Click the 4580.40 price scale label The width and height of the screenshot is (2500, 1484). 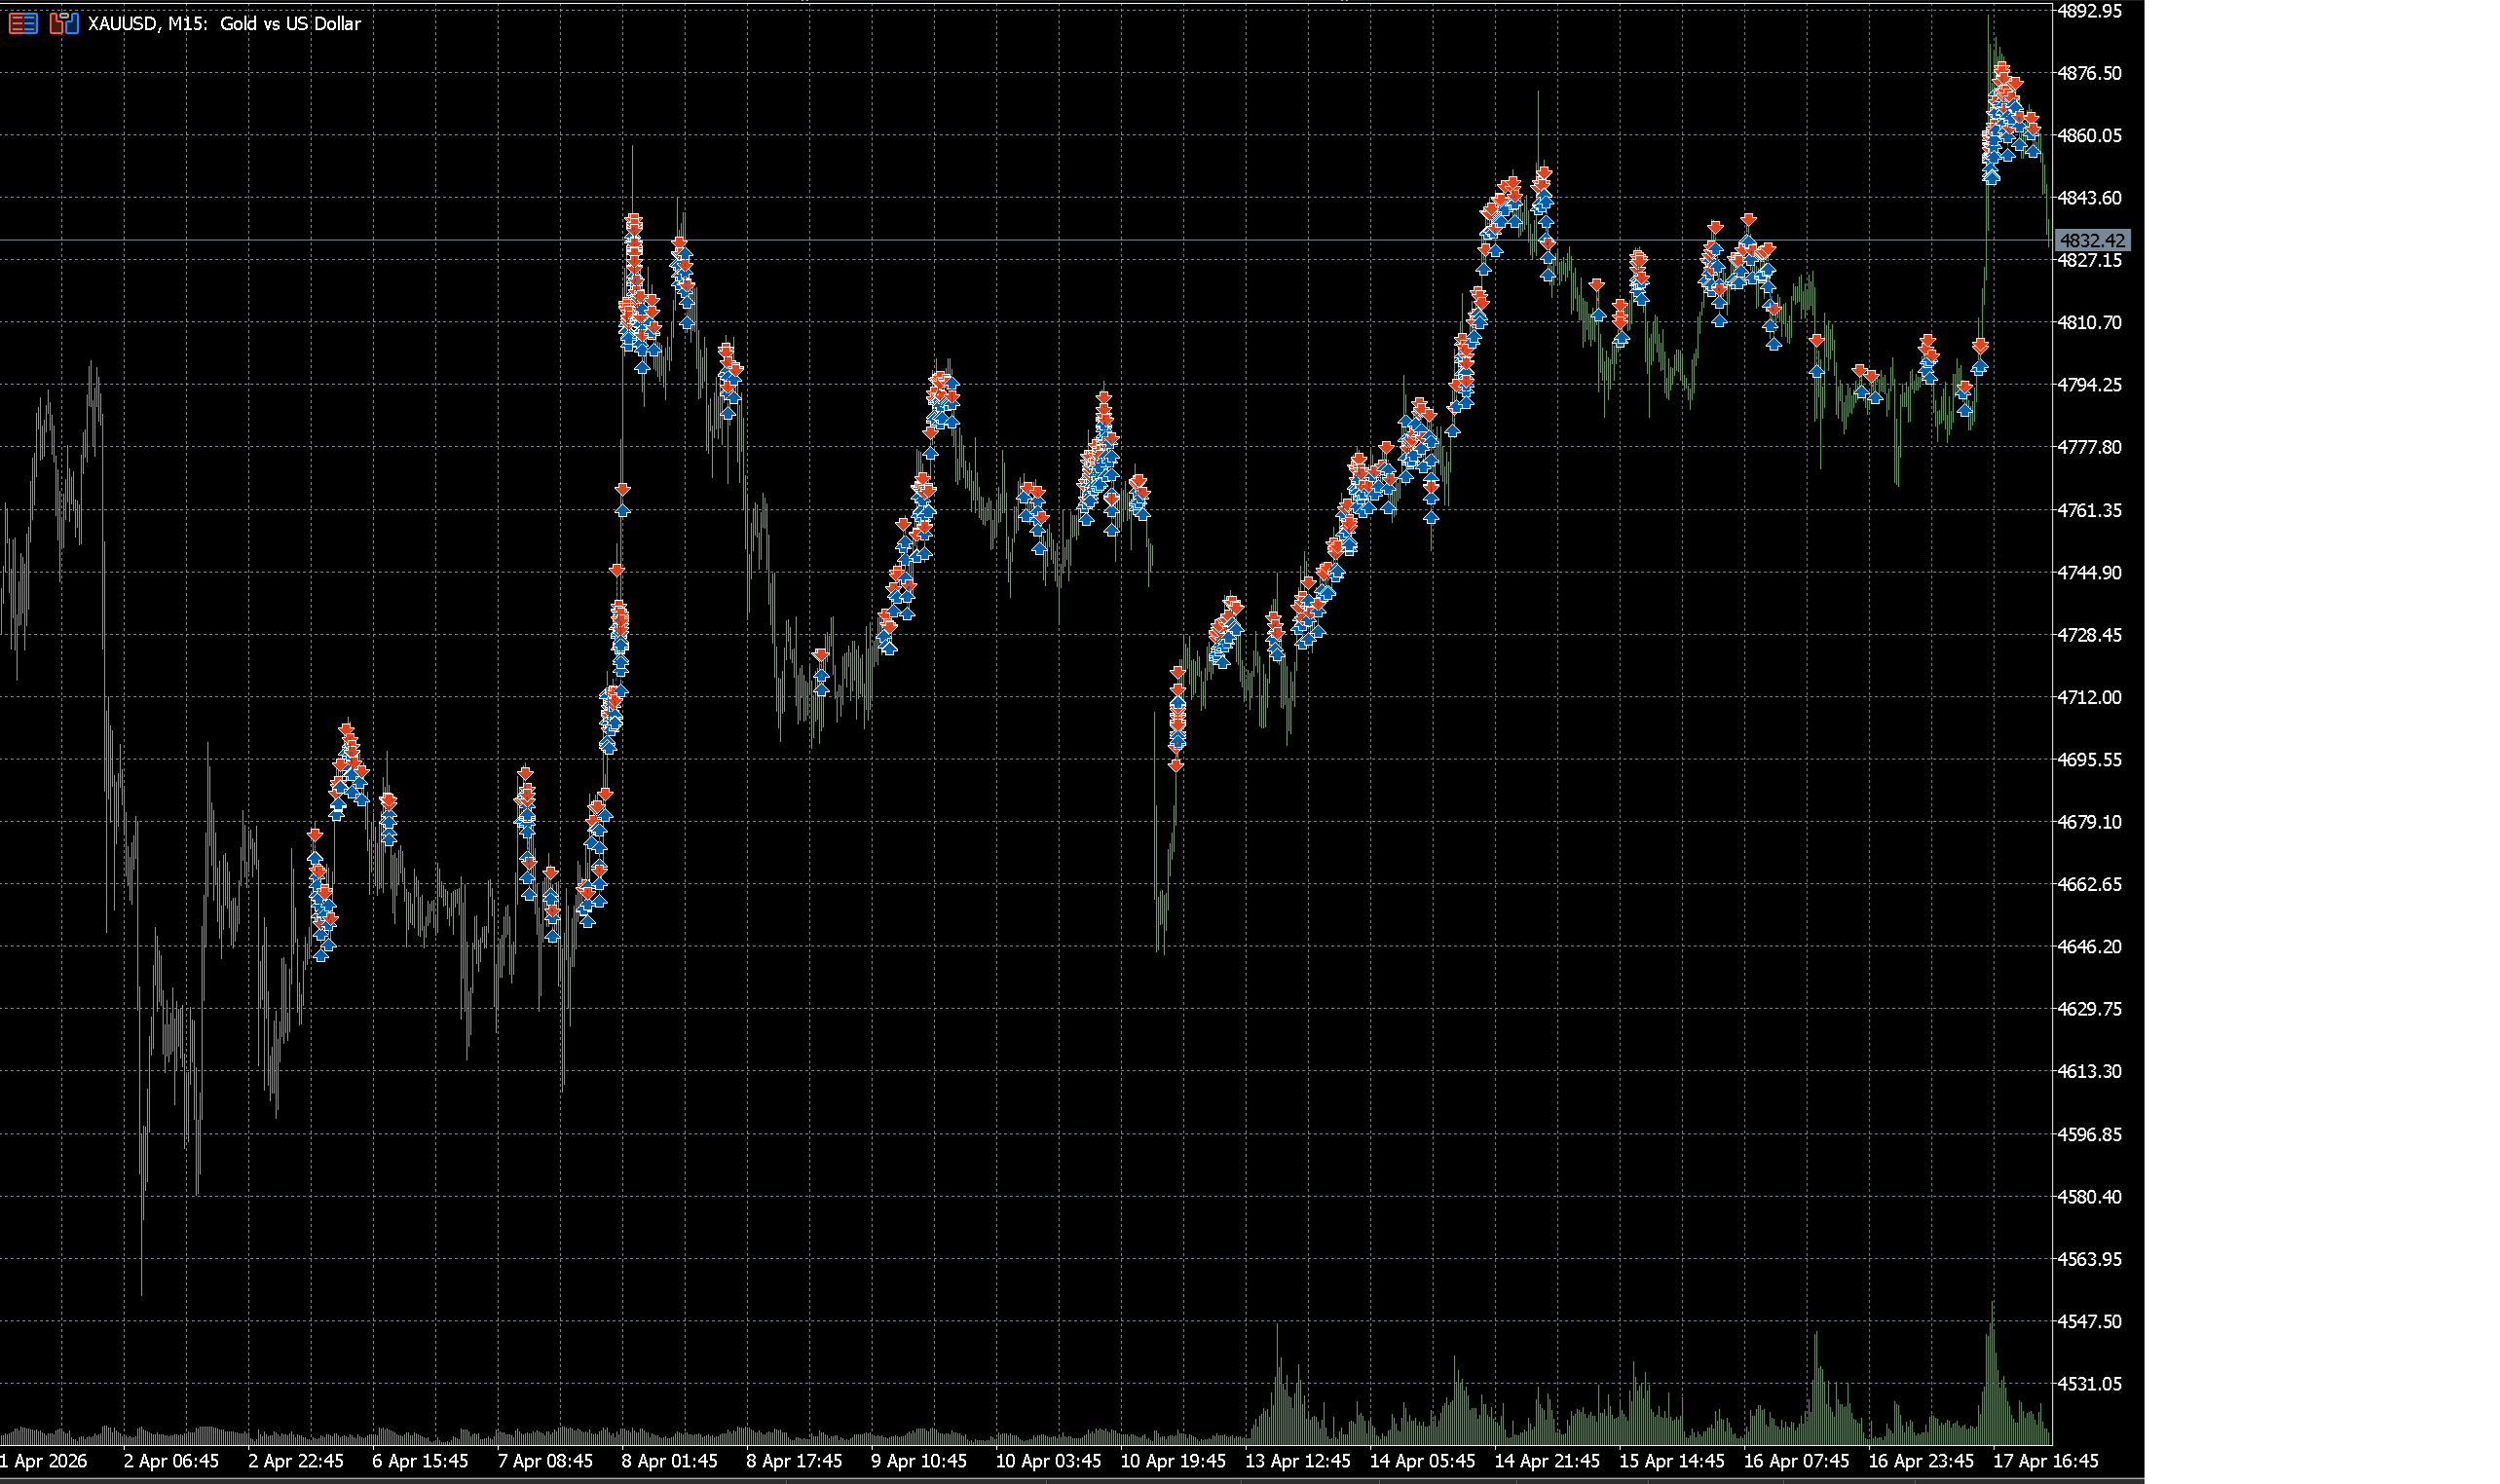click(x=2089, y=1196)
